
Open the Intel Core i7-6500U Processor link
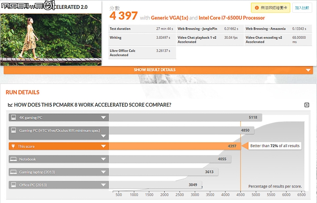coord(232,18)
